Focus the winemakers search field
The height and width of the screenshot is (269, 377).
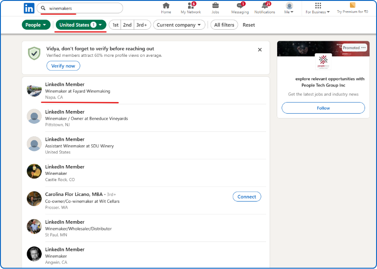tap(80, 8)
